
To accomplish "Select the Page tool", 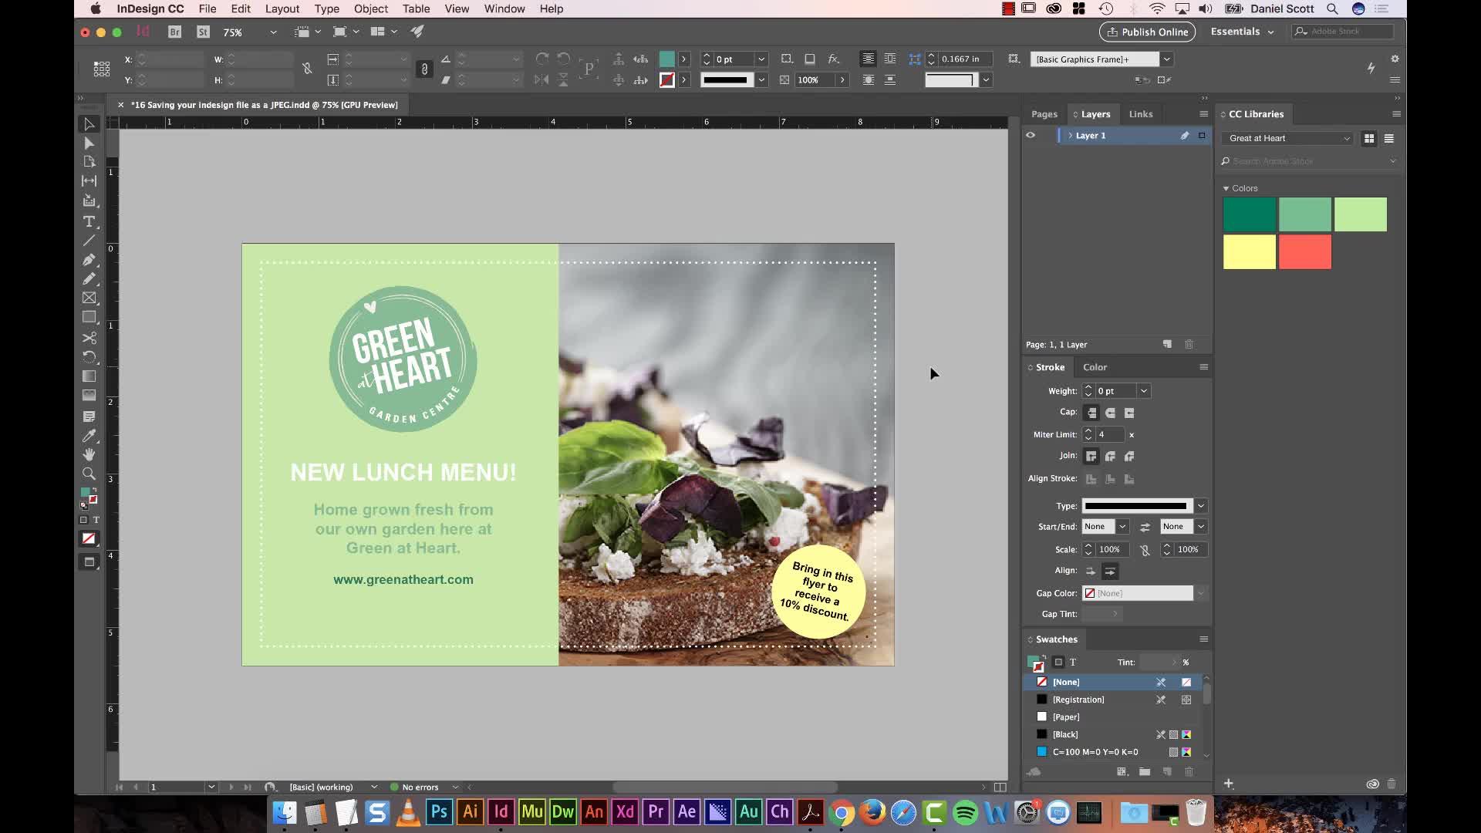I will 89,162.
